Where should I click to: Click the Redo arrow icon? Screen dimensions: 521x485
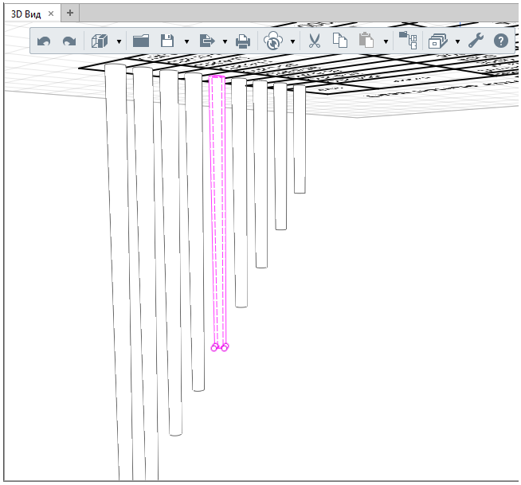point(69,41)
